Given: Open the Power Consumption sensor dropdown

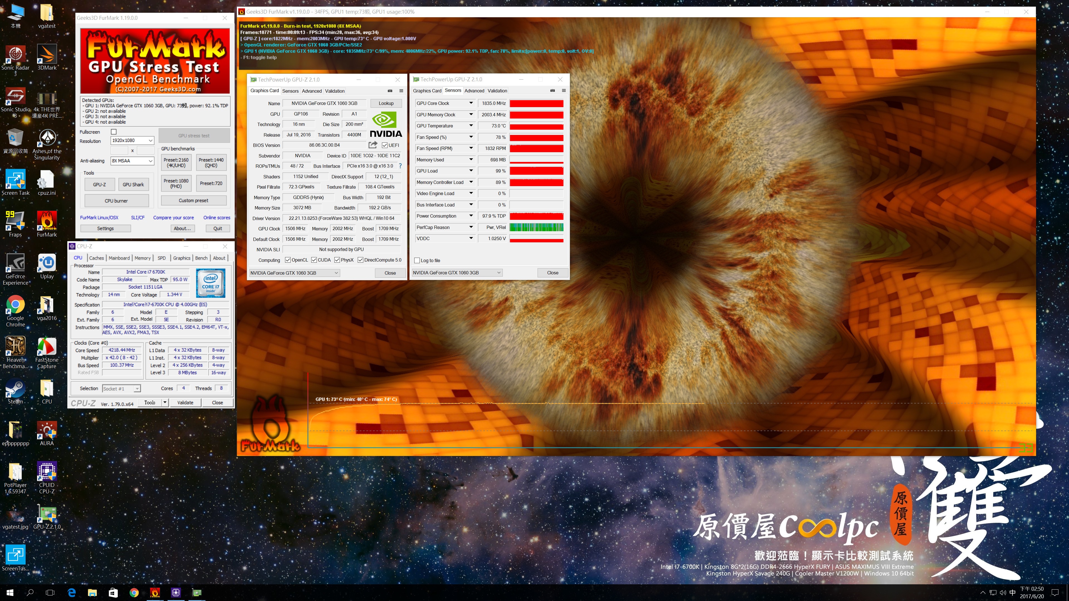Looking at the screenshot, I should coord(471,216).
